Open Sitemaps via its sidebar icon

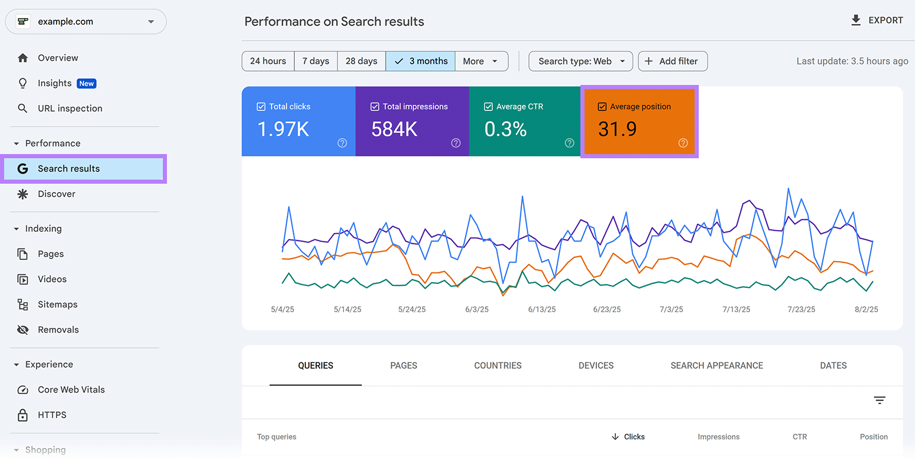pos(23,304)
